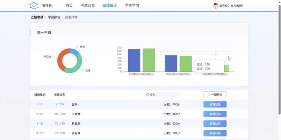Viewport: 281px width, 140px height.
Task: Click the 搜索 search input field
Action: click(x=161, y=95)
